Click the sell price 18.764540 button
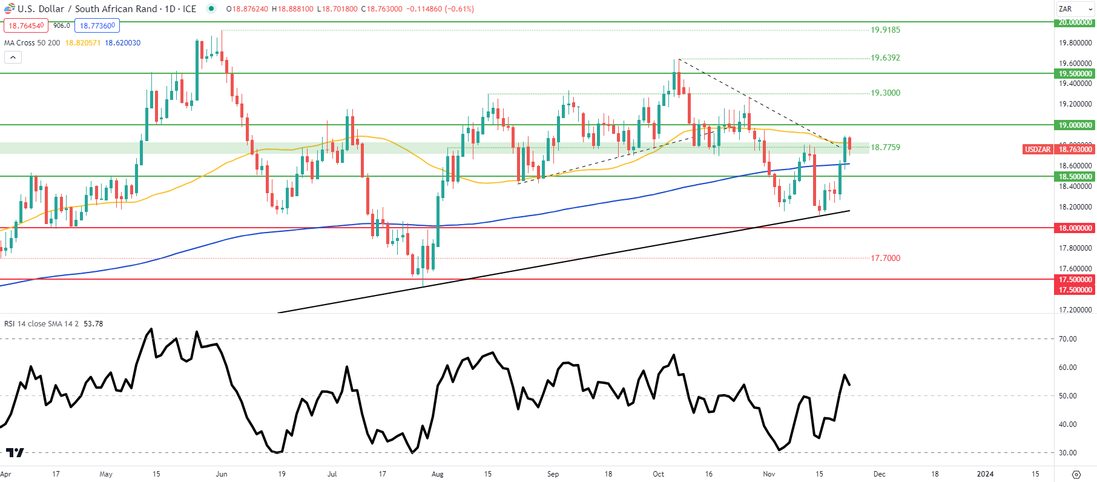 [26, 25]
